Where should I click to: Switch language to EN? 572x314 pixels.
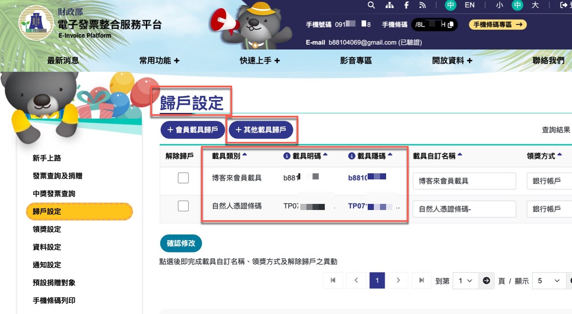470,5
